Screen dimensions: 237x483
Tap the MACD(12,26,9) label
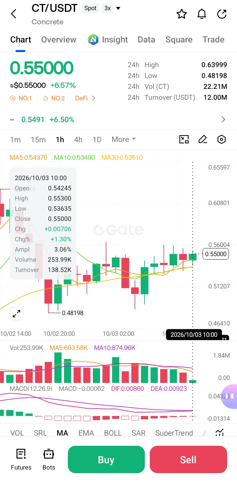pos(31,389)
